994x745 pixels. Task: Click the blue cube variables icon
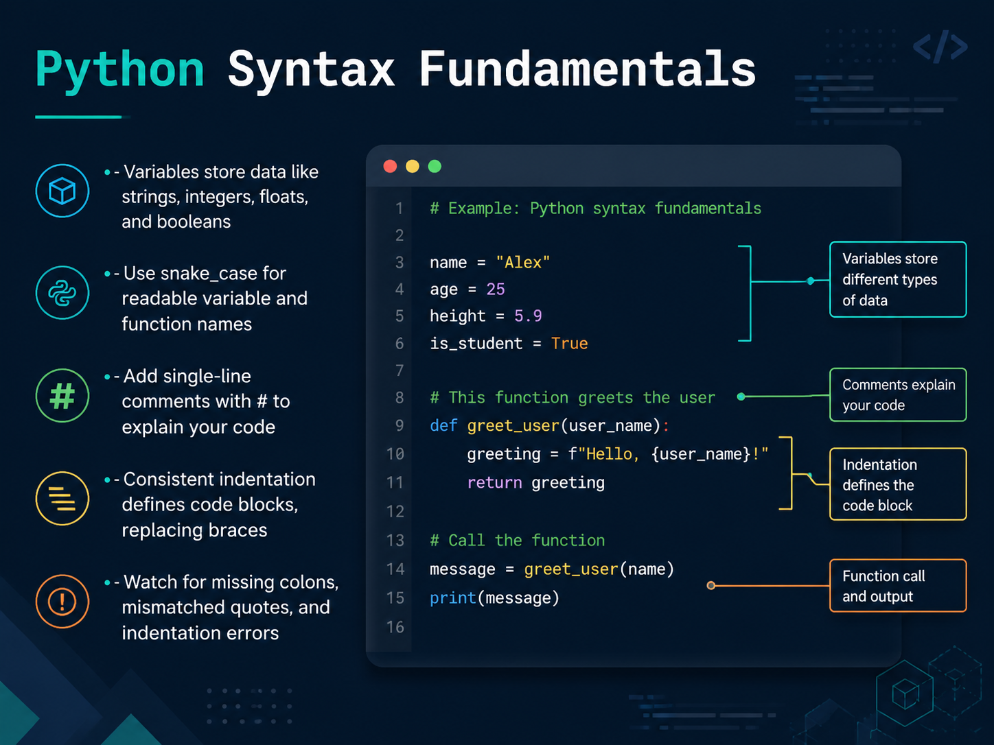pyautogui.click(x=62, y=191)
